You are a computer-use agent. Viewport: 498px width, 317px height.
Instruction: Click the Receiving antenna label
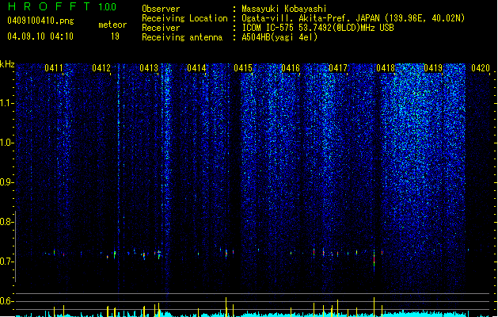tap(182, 37)
